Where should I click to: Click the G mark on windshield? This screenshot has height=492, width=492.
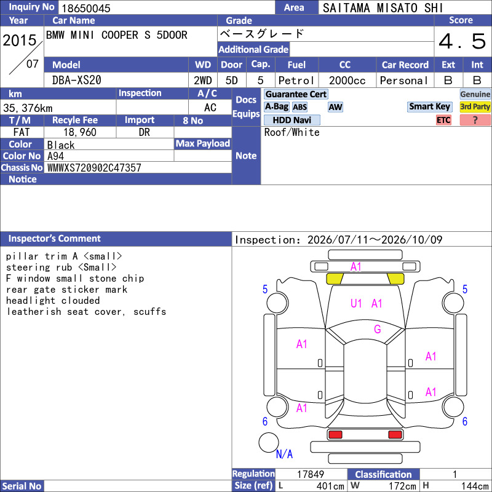coord(378,329)
